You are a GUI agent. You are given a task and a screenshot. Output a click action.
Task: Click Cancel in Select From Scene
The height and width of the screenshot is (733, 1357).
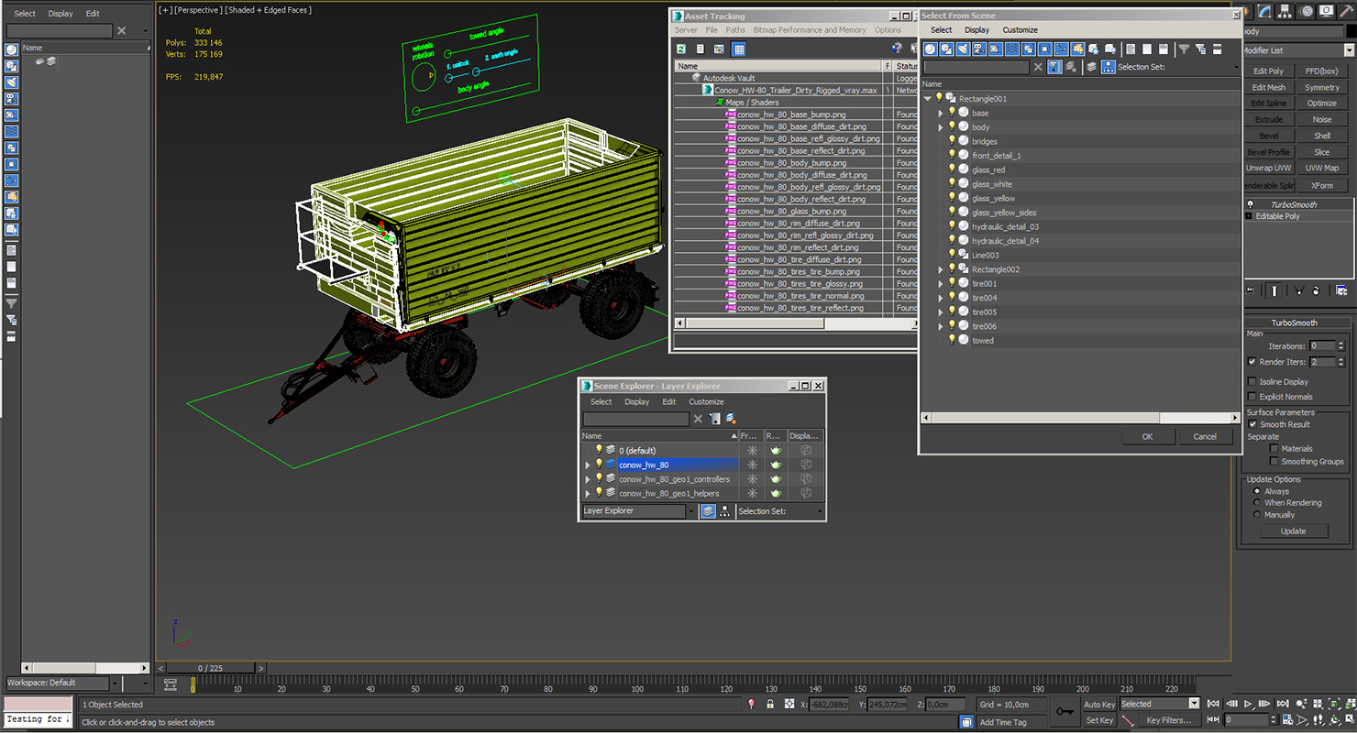(x=1205, y=437)
